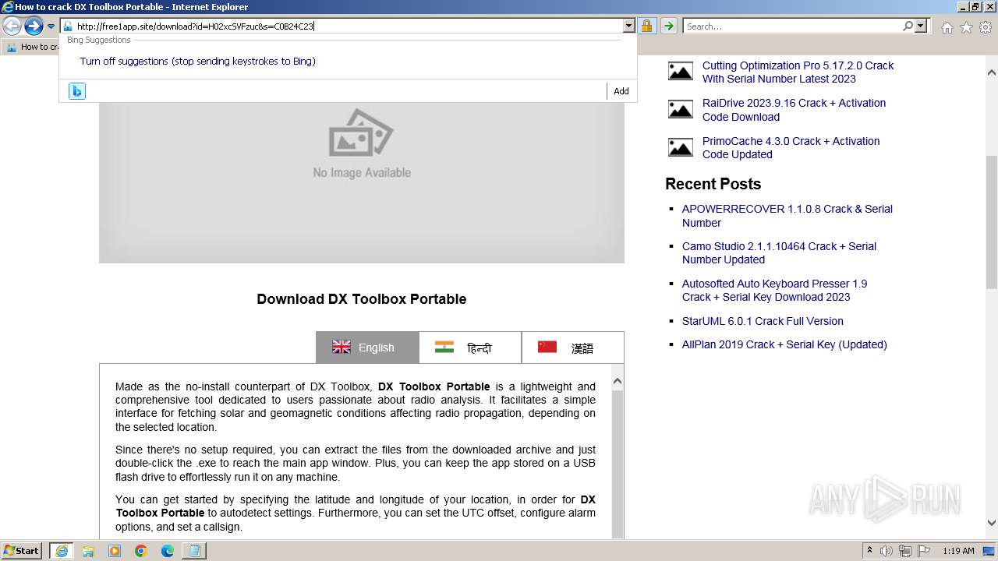Click the Windows Start button
998x561 pixels.
tap(22, 550)
